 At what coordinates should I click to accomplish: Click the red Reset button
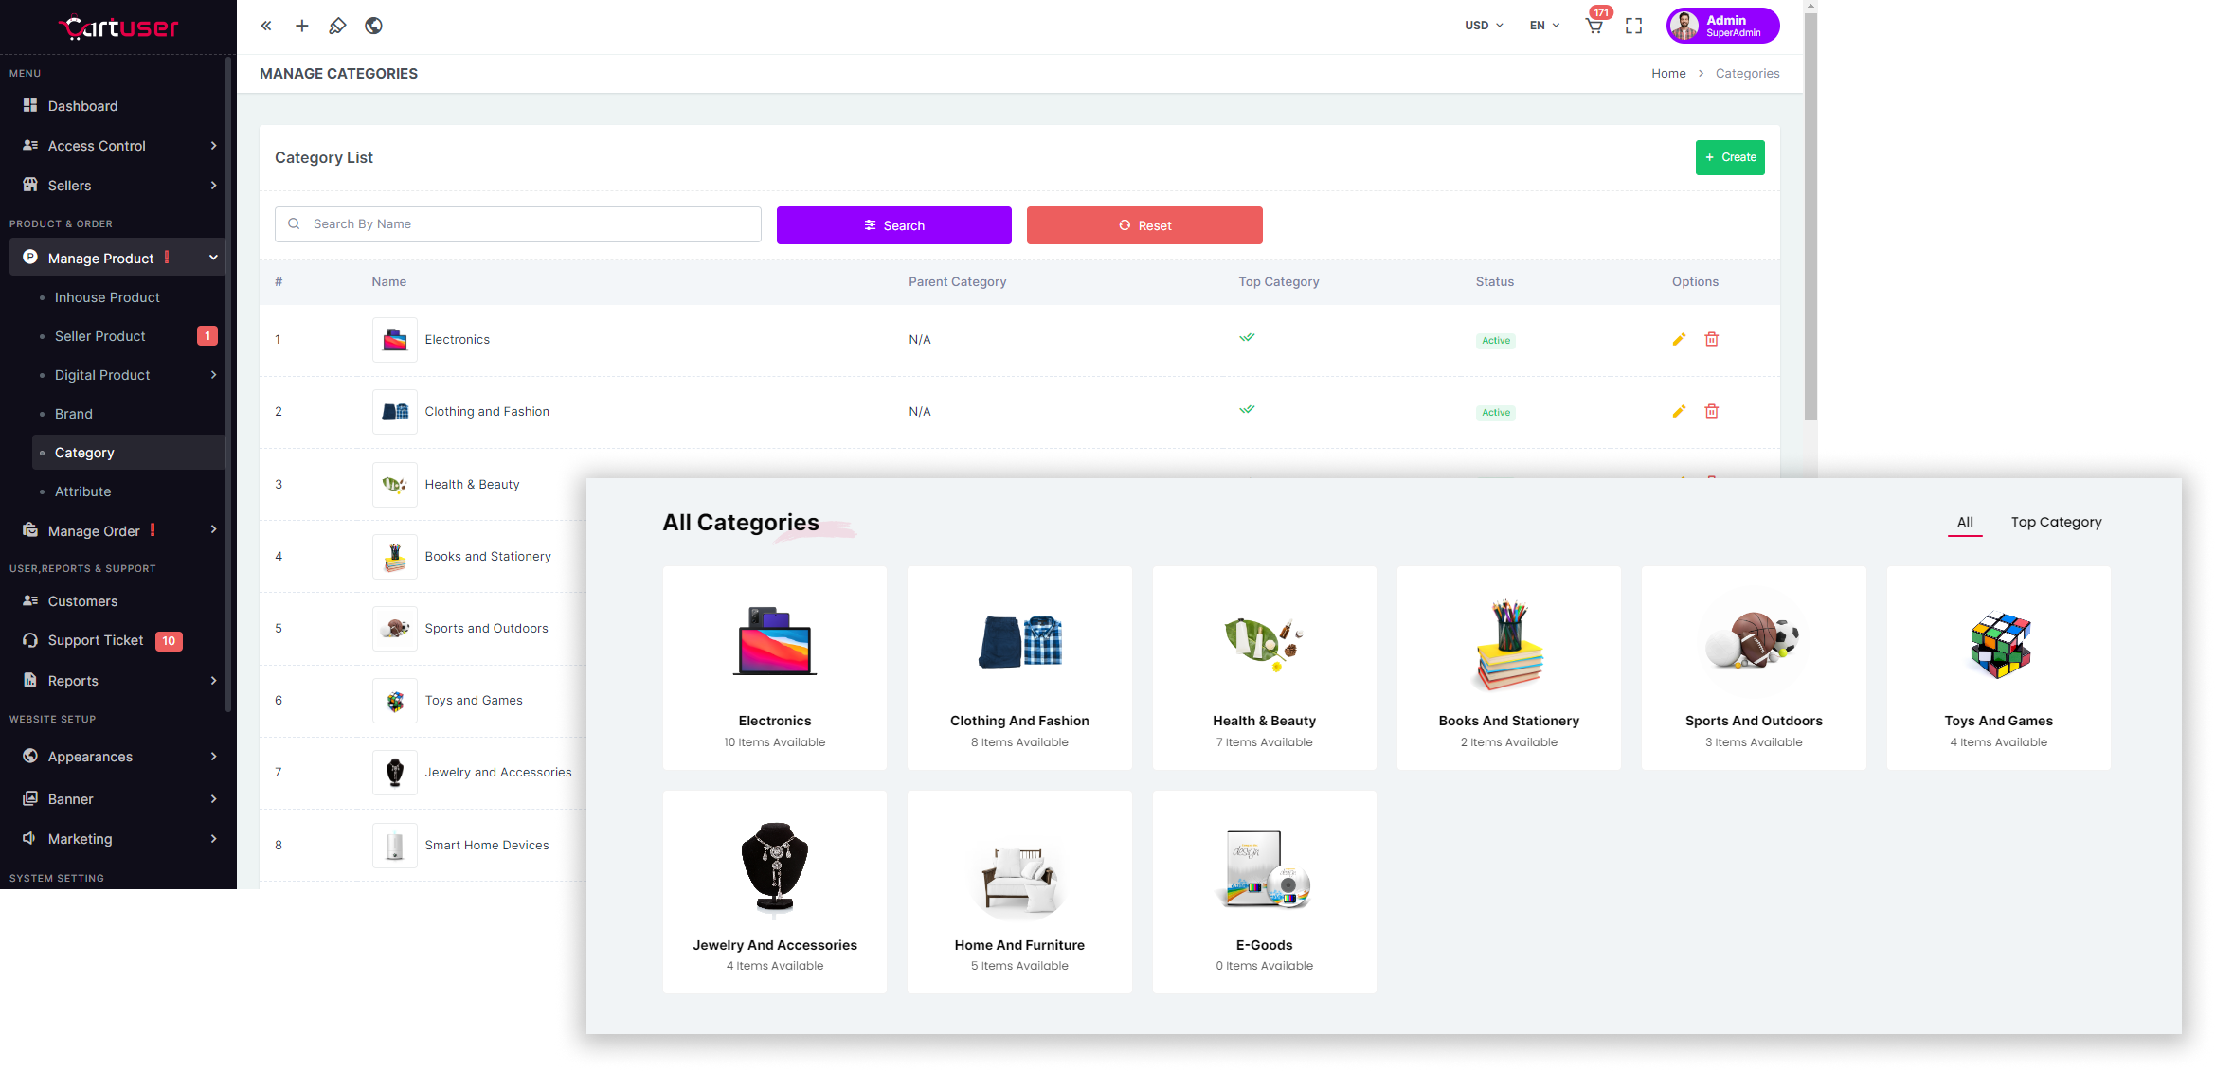pos(1144,225)
